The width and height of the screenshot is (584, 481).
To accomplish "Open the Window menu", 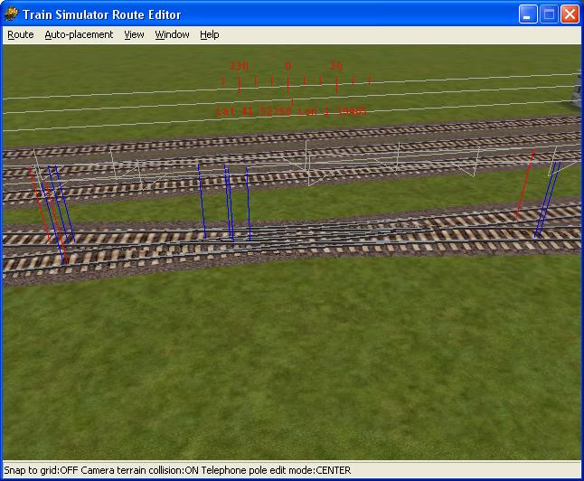I will (x=172, y=34).
